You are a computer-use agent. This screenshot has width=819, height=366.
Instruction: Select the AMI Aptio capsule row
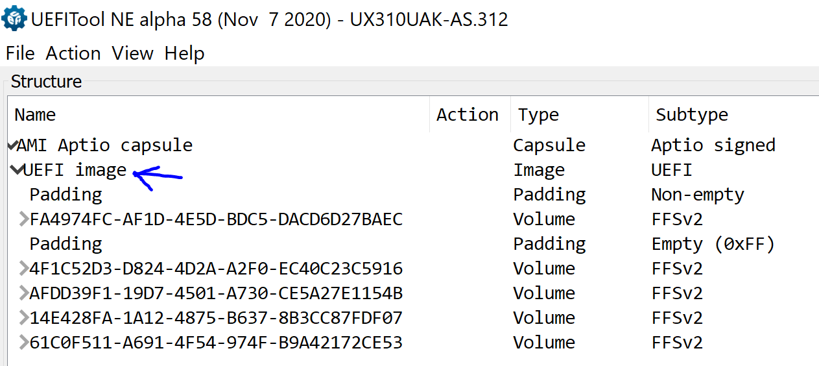[x=104, y=145]
